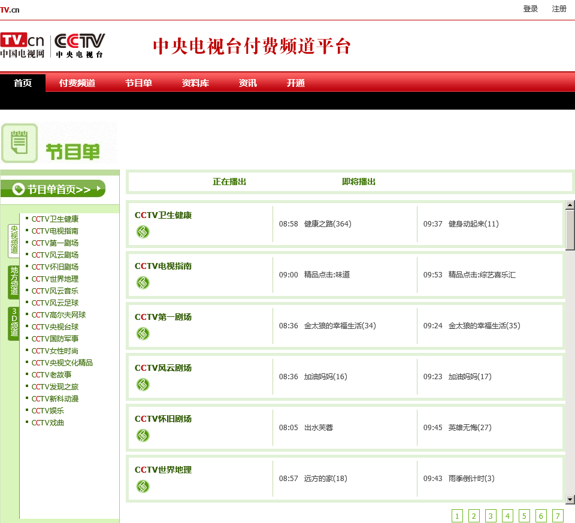Screen dimensions: 575x523
Task: Open the 资料库 navigation tab
Action: point(195,83)
